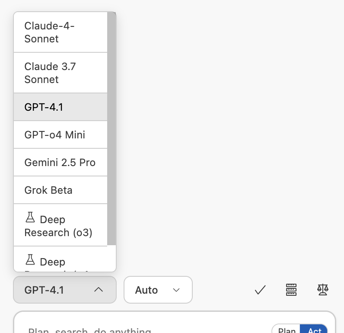Click the server stack icon
Viewport: 344px width, 333px height.
(x=291, y=290)
